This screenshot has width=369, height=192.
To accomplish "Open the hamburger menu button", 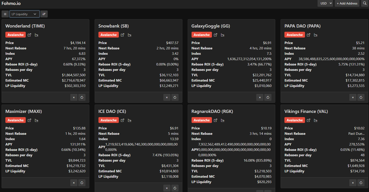I will (x=5, y=14).
